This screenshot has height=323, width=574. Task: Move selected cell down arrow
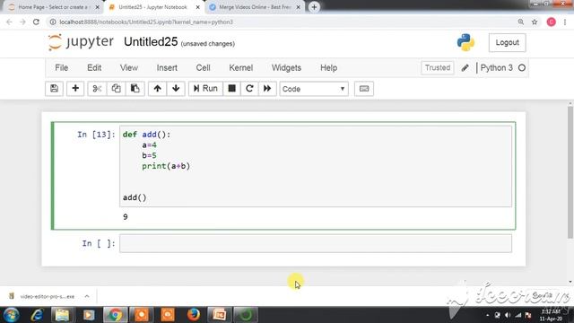tap(176, 89)
